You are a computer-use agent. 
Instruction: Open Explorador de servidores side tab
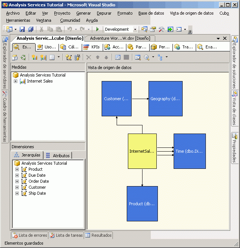(5, 63)
